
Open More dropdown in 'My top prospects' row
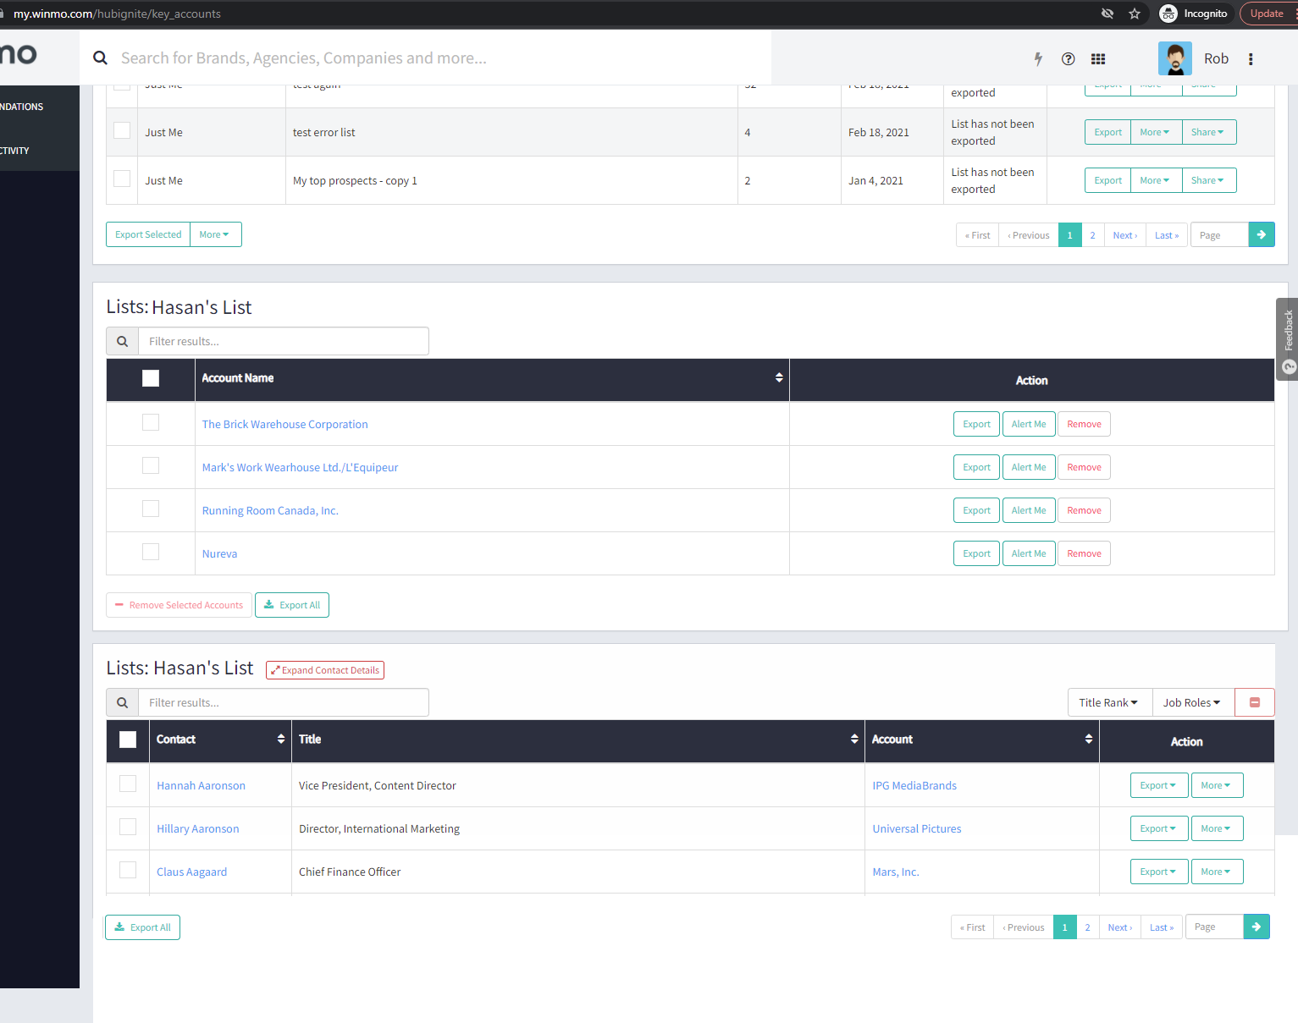(x=1156, y=180)
